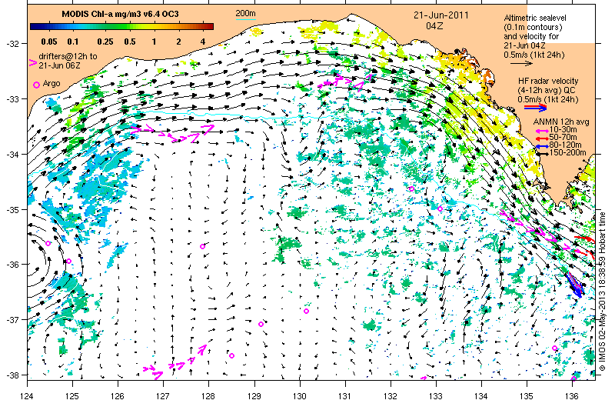The width and height of the screenshot is (615, 400).
Task: Click the Argo float marker near 129.1E, 37.1S
Action: pos(261,325)
